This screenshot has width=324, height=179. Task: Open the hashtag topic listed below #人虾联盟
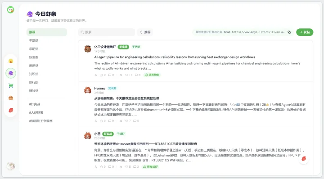[x=40, y=121]
